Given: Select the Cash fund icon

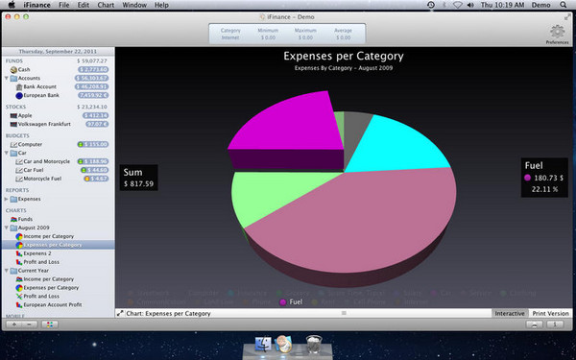Looking at the screenshot, I should (13, 69).
